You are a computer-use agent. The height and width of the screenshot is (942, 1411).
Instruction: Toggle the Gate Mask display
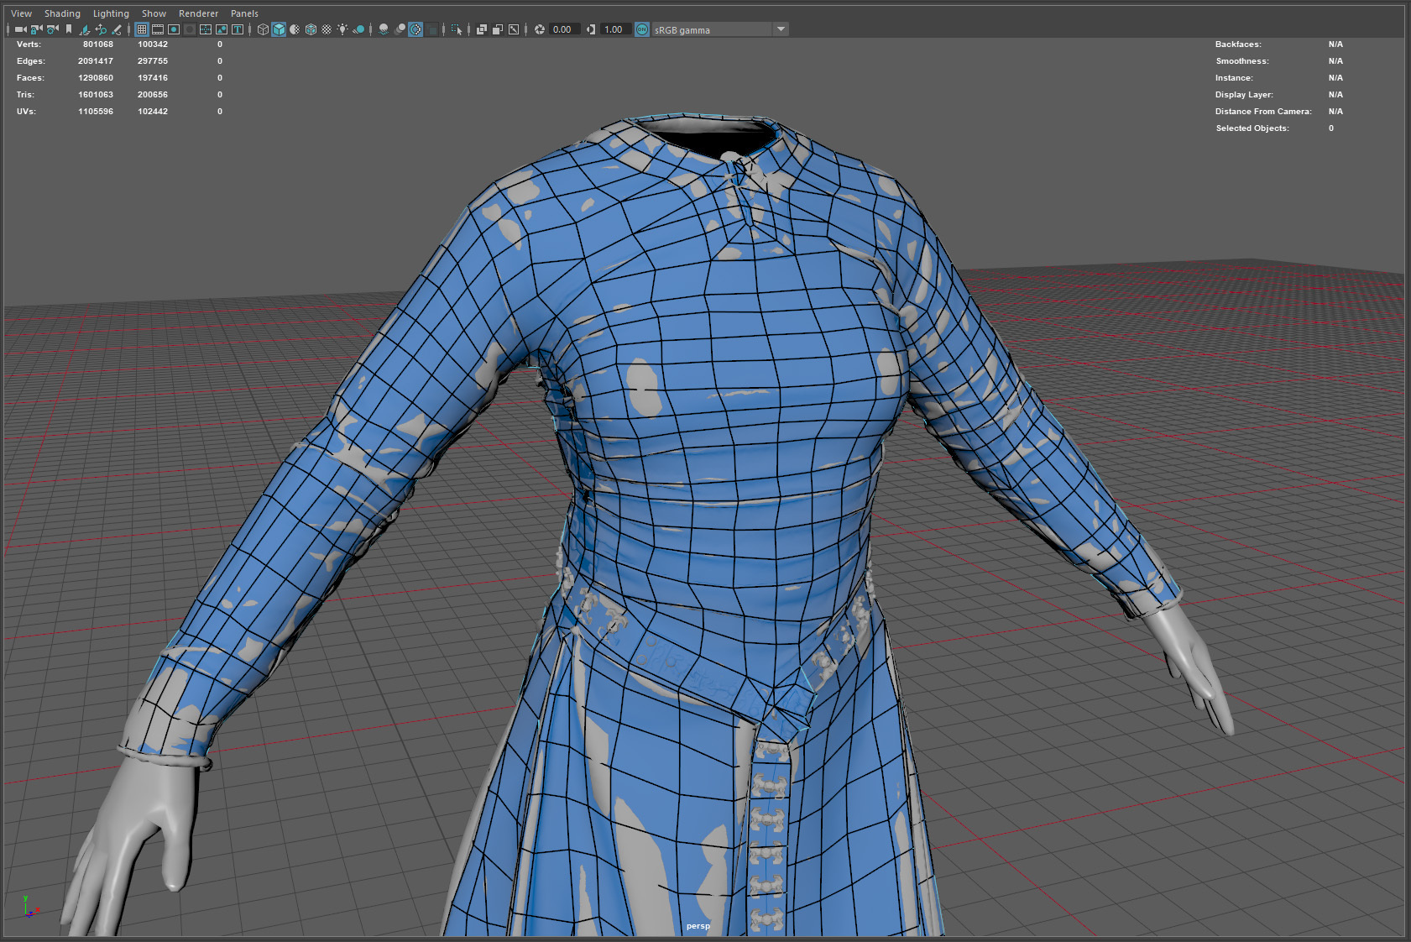click(x=190, y=29)
